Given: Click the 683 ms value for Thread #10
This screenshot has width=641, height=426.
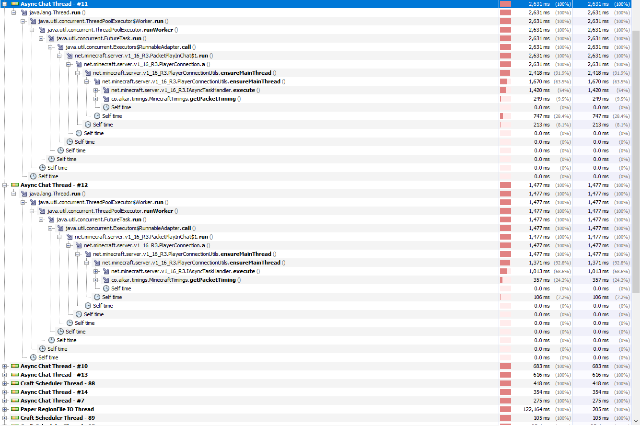Looking at the screenshot, I should tap(541, 366).
